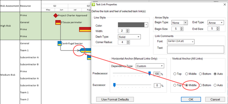Open the line Color dropdown

point(146,25)
